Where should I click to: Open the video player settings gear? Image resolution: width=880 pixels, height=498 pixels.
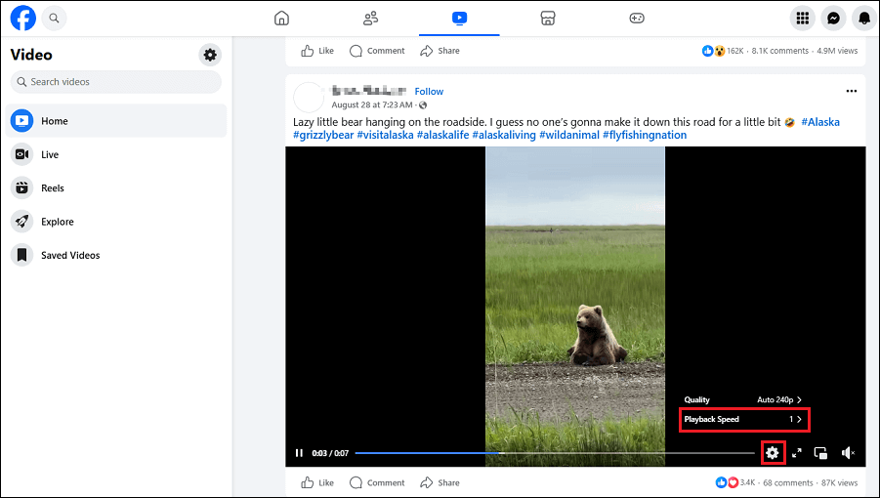tap(773, 452)
